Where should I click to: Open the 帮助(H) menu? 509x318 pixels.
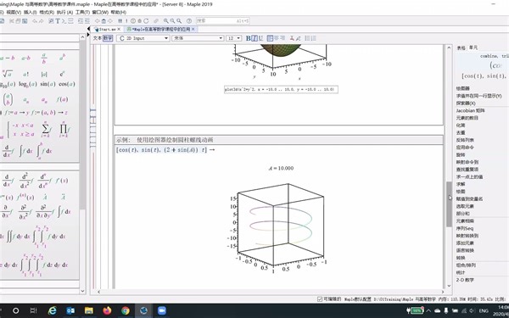click(x=118, y=12)
